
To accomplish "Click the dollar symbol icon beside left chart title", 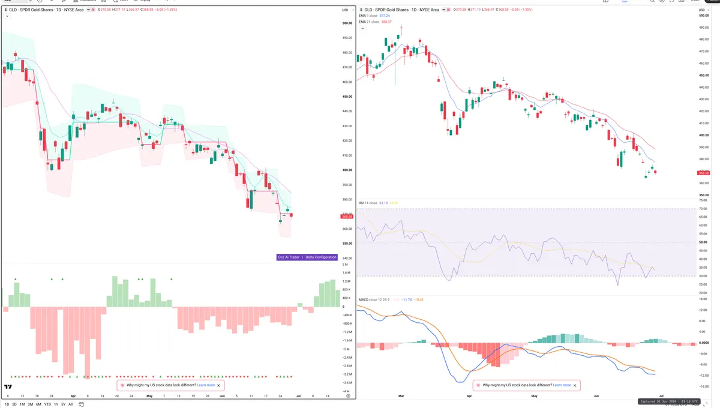I will 5,10.
